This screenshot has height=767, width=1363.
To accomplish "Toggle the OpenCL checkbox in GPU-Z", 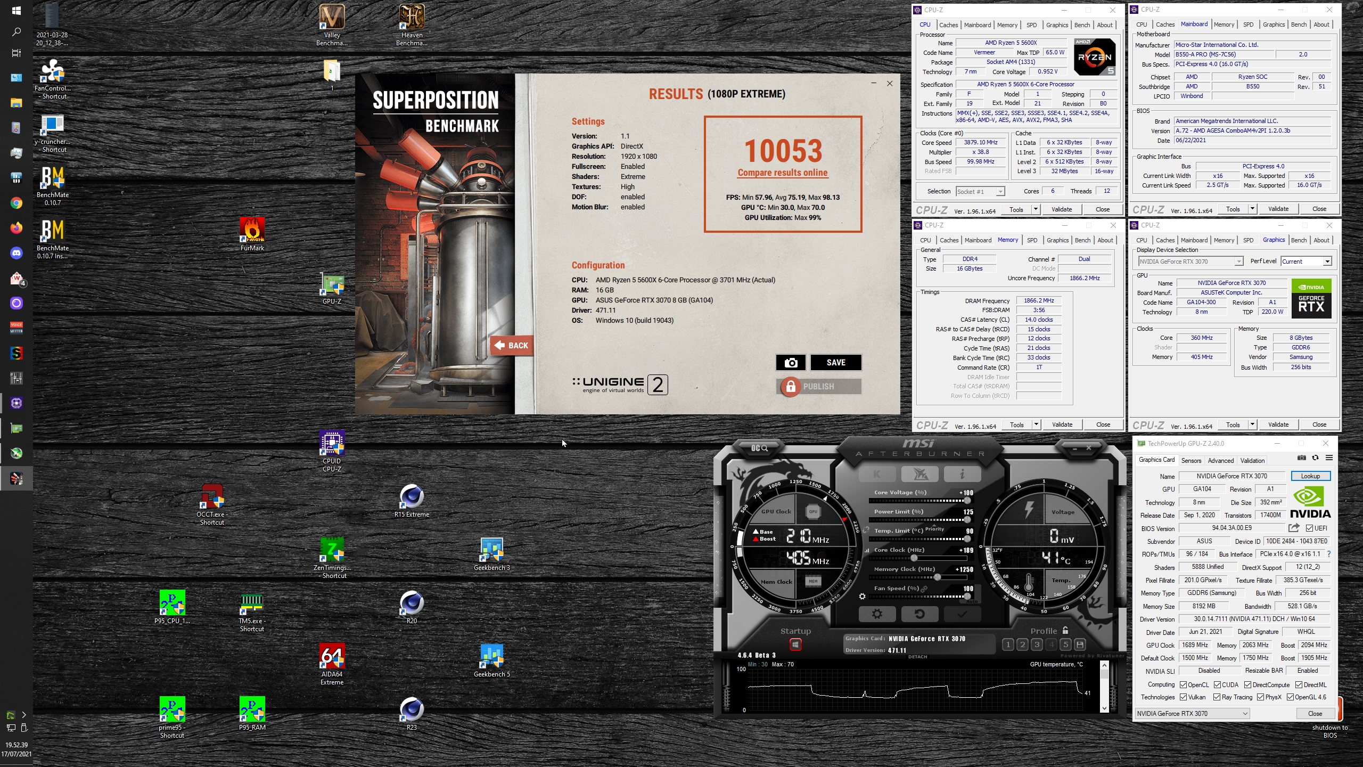I will pyautogui.click(x=1183, y=685).
